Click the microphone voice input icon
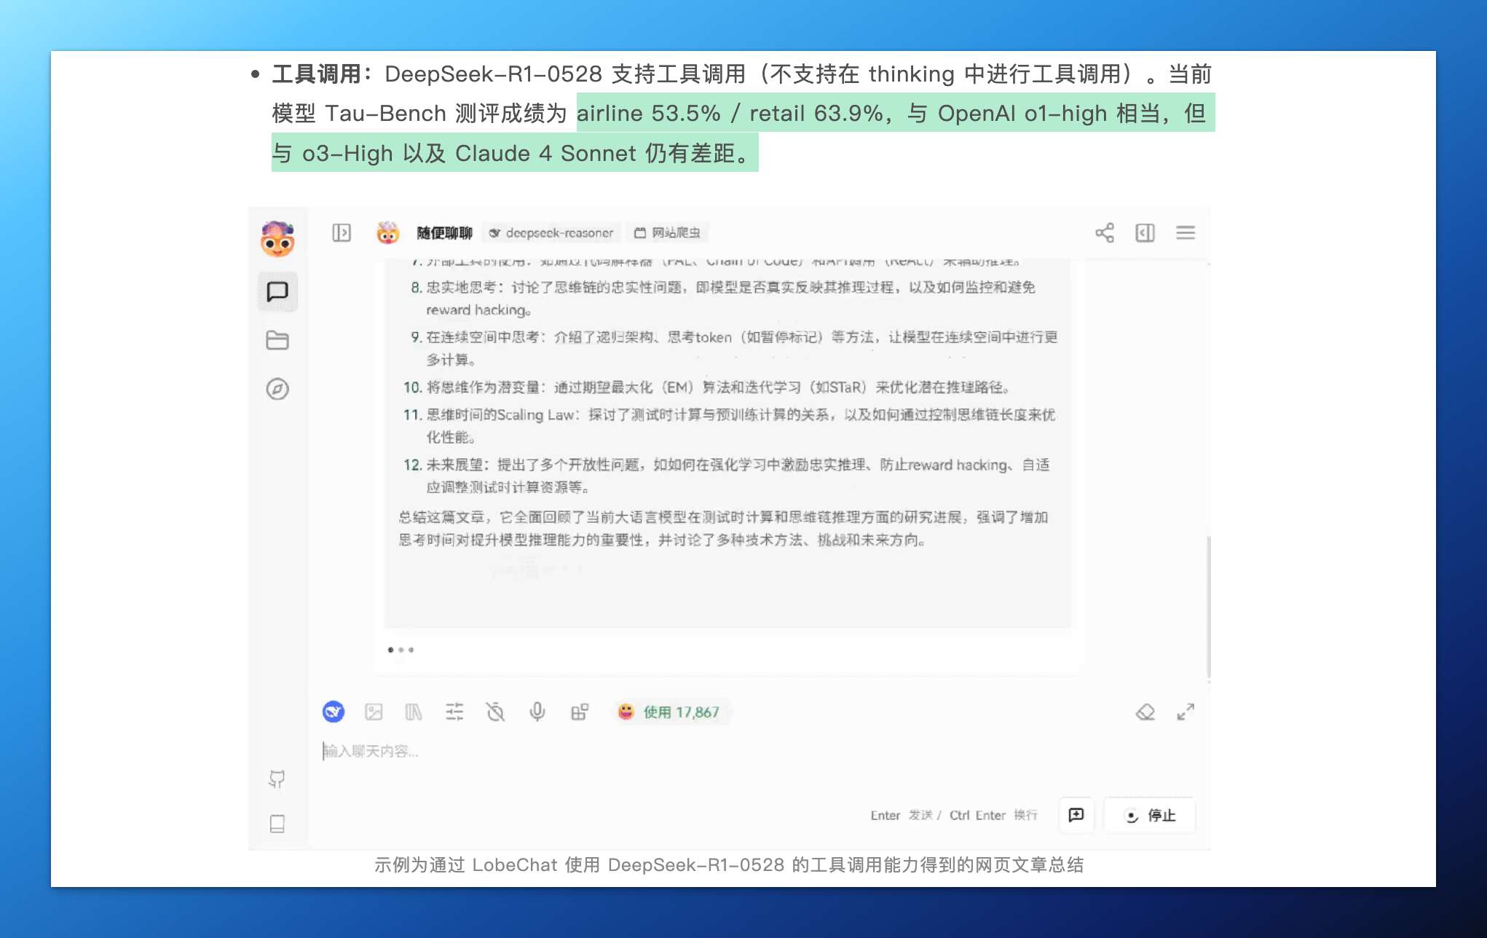The width and height of the screenshot is (1487, 938). 537,712
